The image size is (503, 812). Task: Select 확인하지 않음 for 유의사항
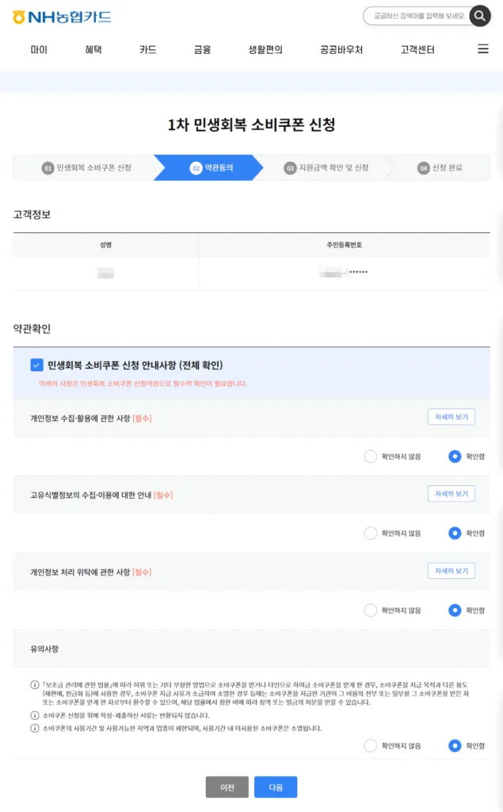pyautogui.click(x=371, y=745)
